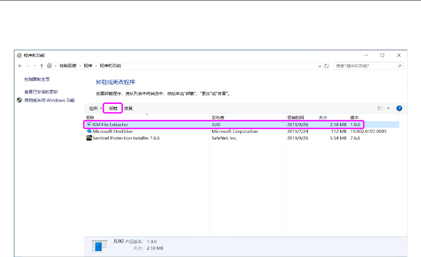Image resolution: width=421 pixels, height=257 pixels.
Task: Click SafeNet, Inc. publisher cell
Action: tap(224, 138)
